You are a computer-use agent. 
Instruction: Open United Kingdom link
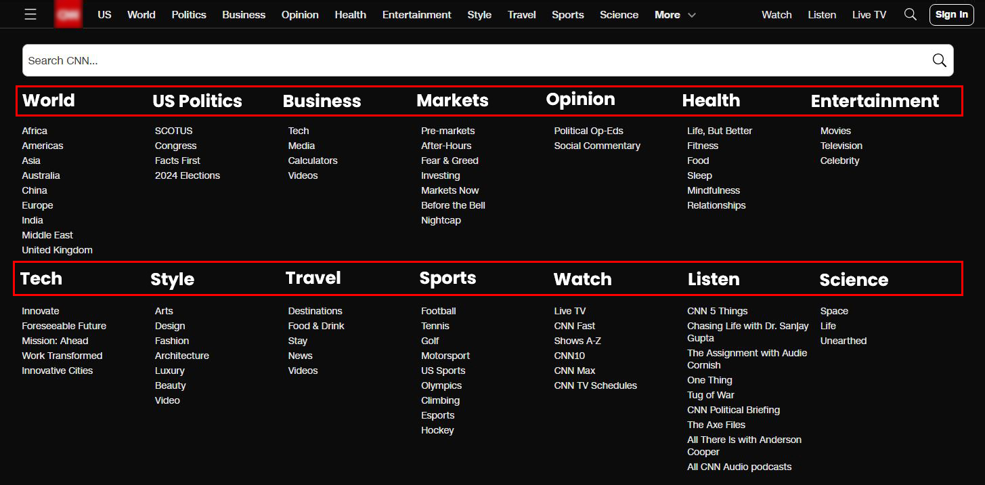(57, 250)
